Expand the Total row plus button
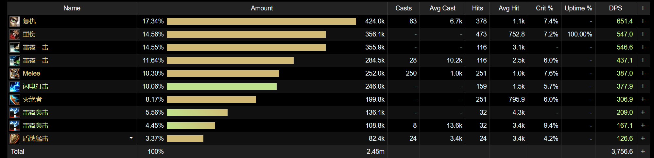The width and height of the screenshot is (654, 158). (643, 151)
